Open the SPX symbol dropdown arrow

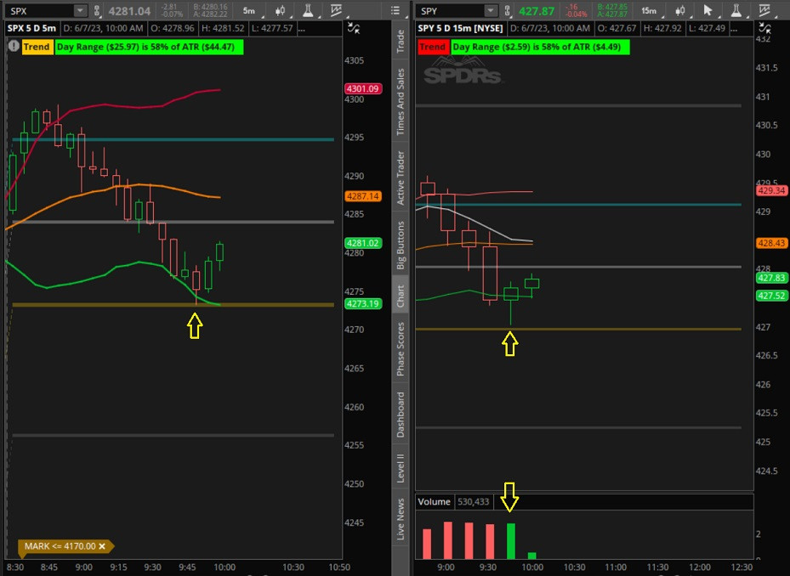coord(81,10)
